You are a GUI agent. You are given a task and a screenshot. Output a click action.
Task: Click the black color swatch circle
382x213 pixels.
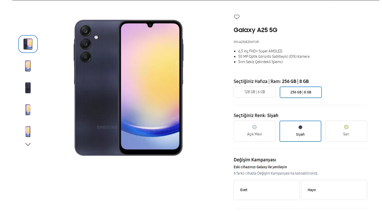pos(300,127)
